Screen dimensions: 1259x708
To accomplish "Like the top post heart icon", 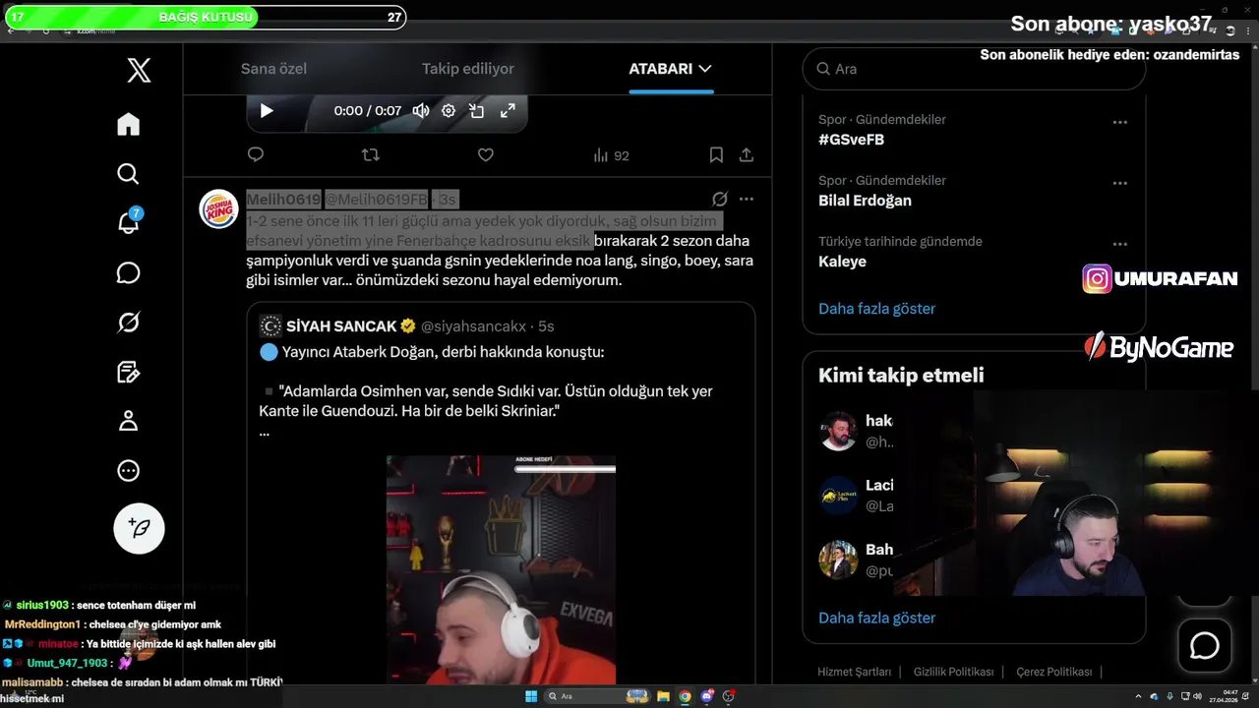I will tap(485, 154).
